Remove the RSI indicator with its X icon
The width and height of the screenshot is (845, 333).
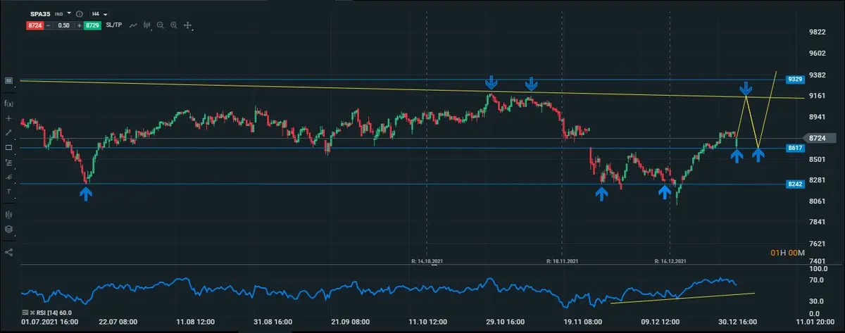click(x=34, y=312)
